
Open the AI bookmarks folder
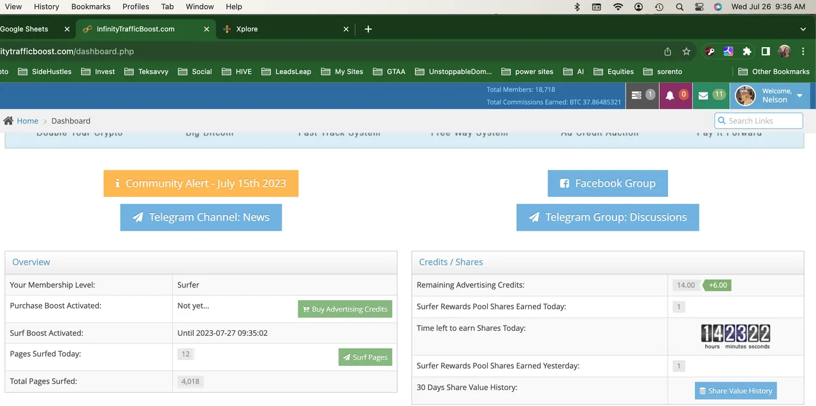pyautogui.click(x=573, y=71)
